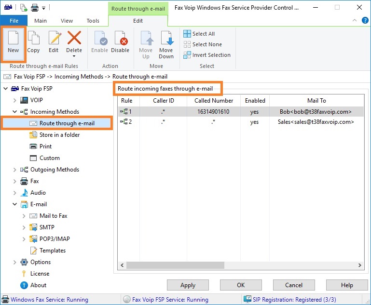The image size is (371, 305).
Task: Select rule 1 for Bob
Action: pyautogui.click(x=241, y=112)
